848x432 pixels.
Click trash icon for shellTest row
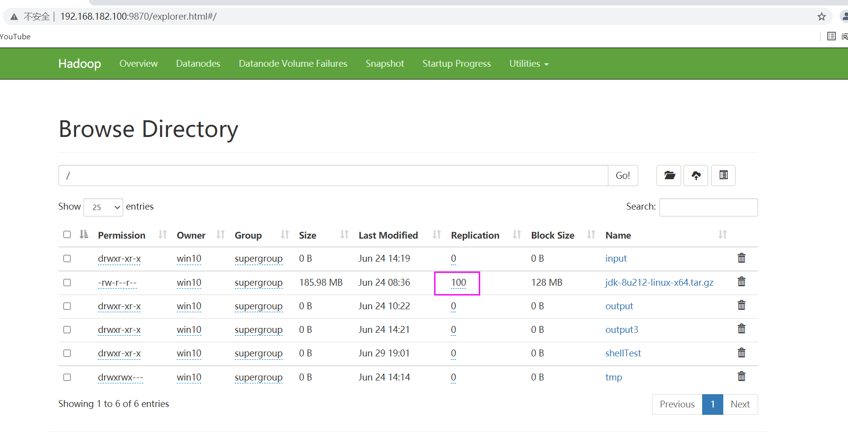point(741,352)
